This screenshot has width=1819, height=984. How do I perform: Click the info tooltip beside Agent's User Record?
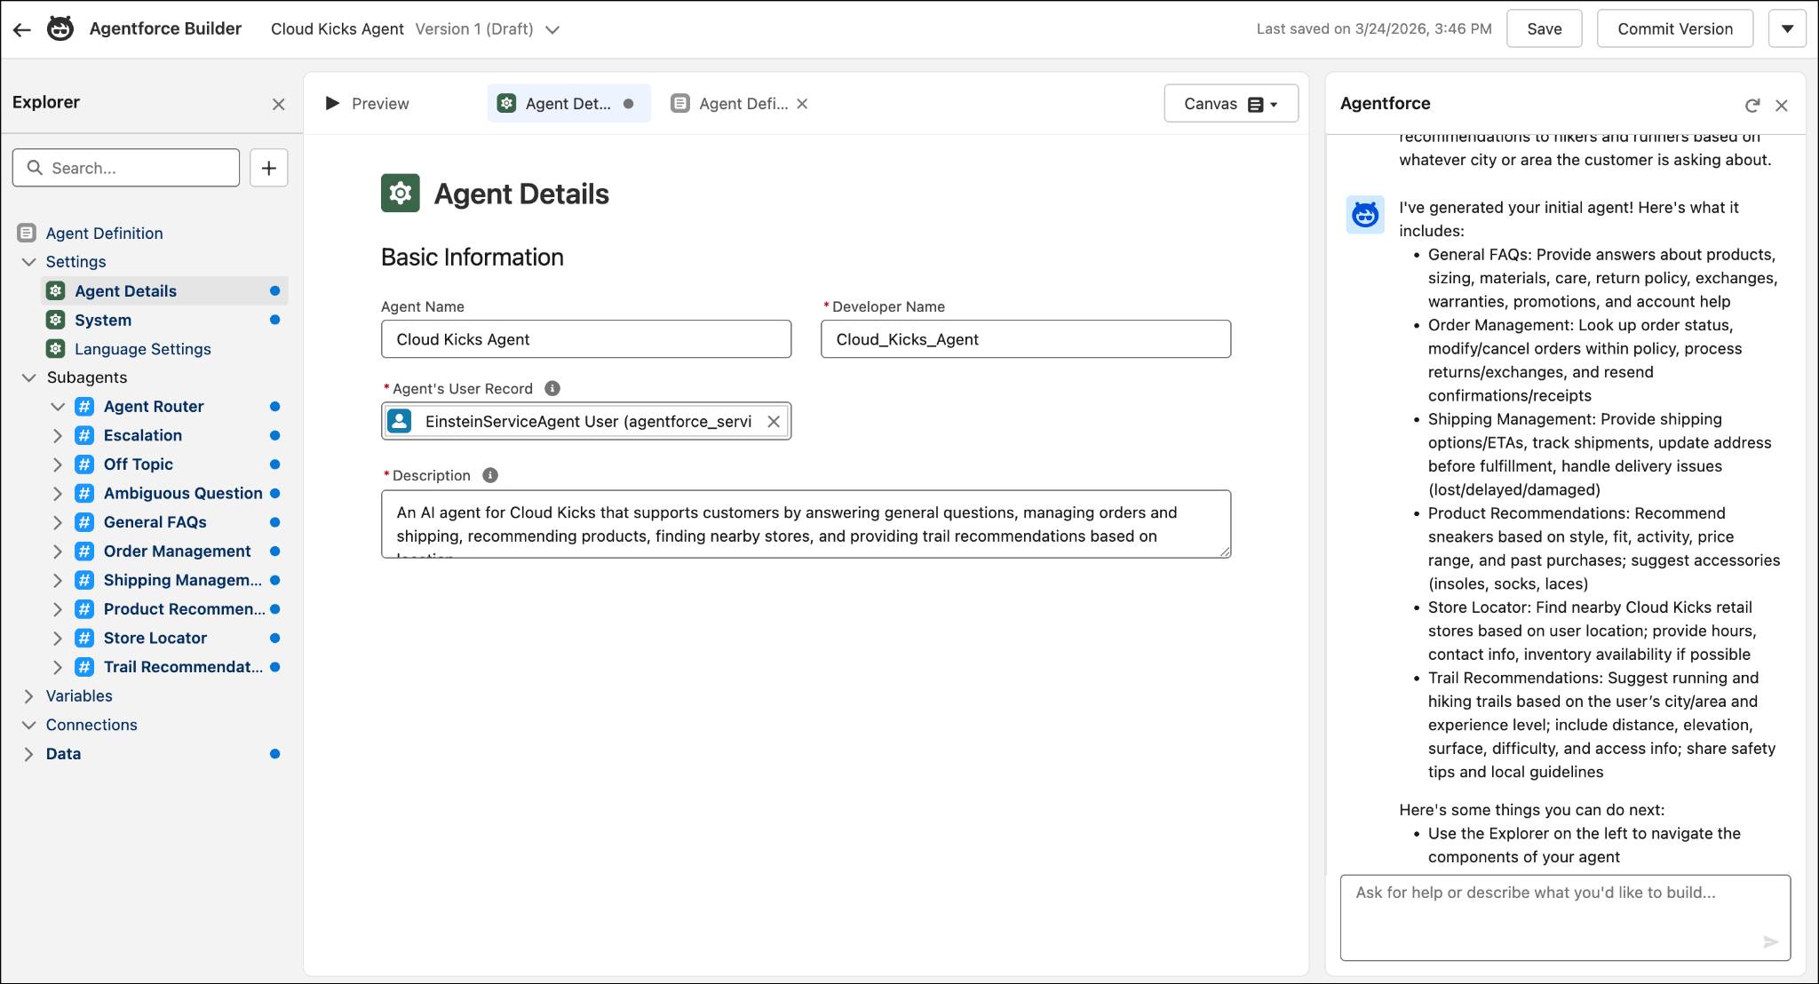tap(552, 388)
